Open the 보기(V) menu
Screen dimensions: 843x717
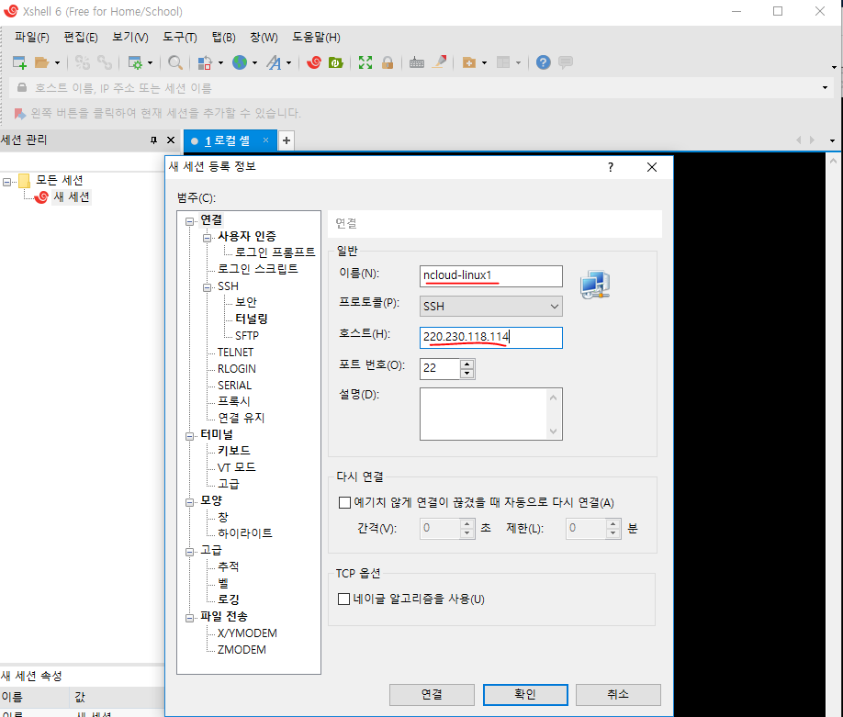(130, 37)
